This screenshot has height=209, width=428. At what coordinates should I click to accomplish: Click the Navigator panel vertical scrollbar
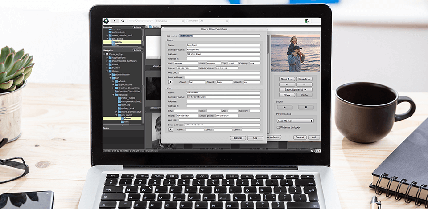click(143, 88)
